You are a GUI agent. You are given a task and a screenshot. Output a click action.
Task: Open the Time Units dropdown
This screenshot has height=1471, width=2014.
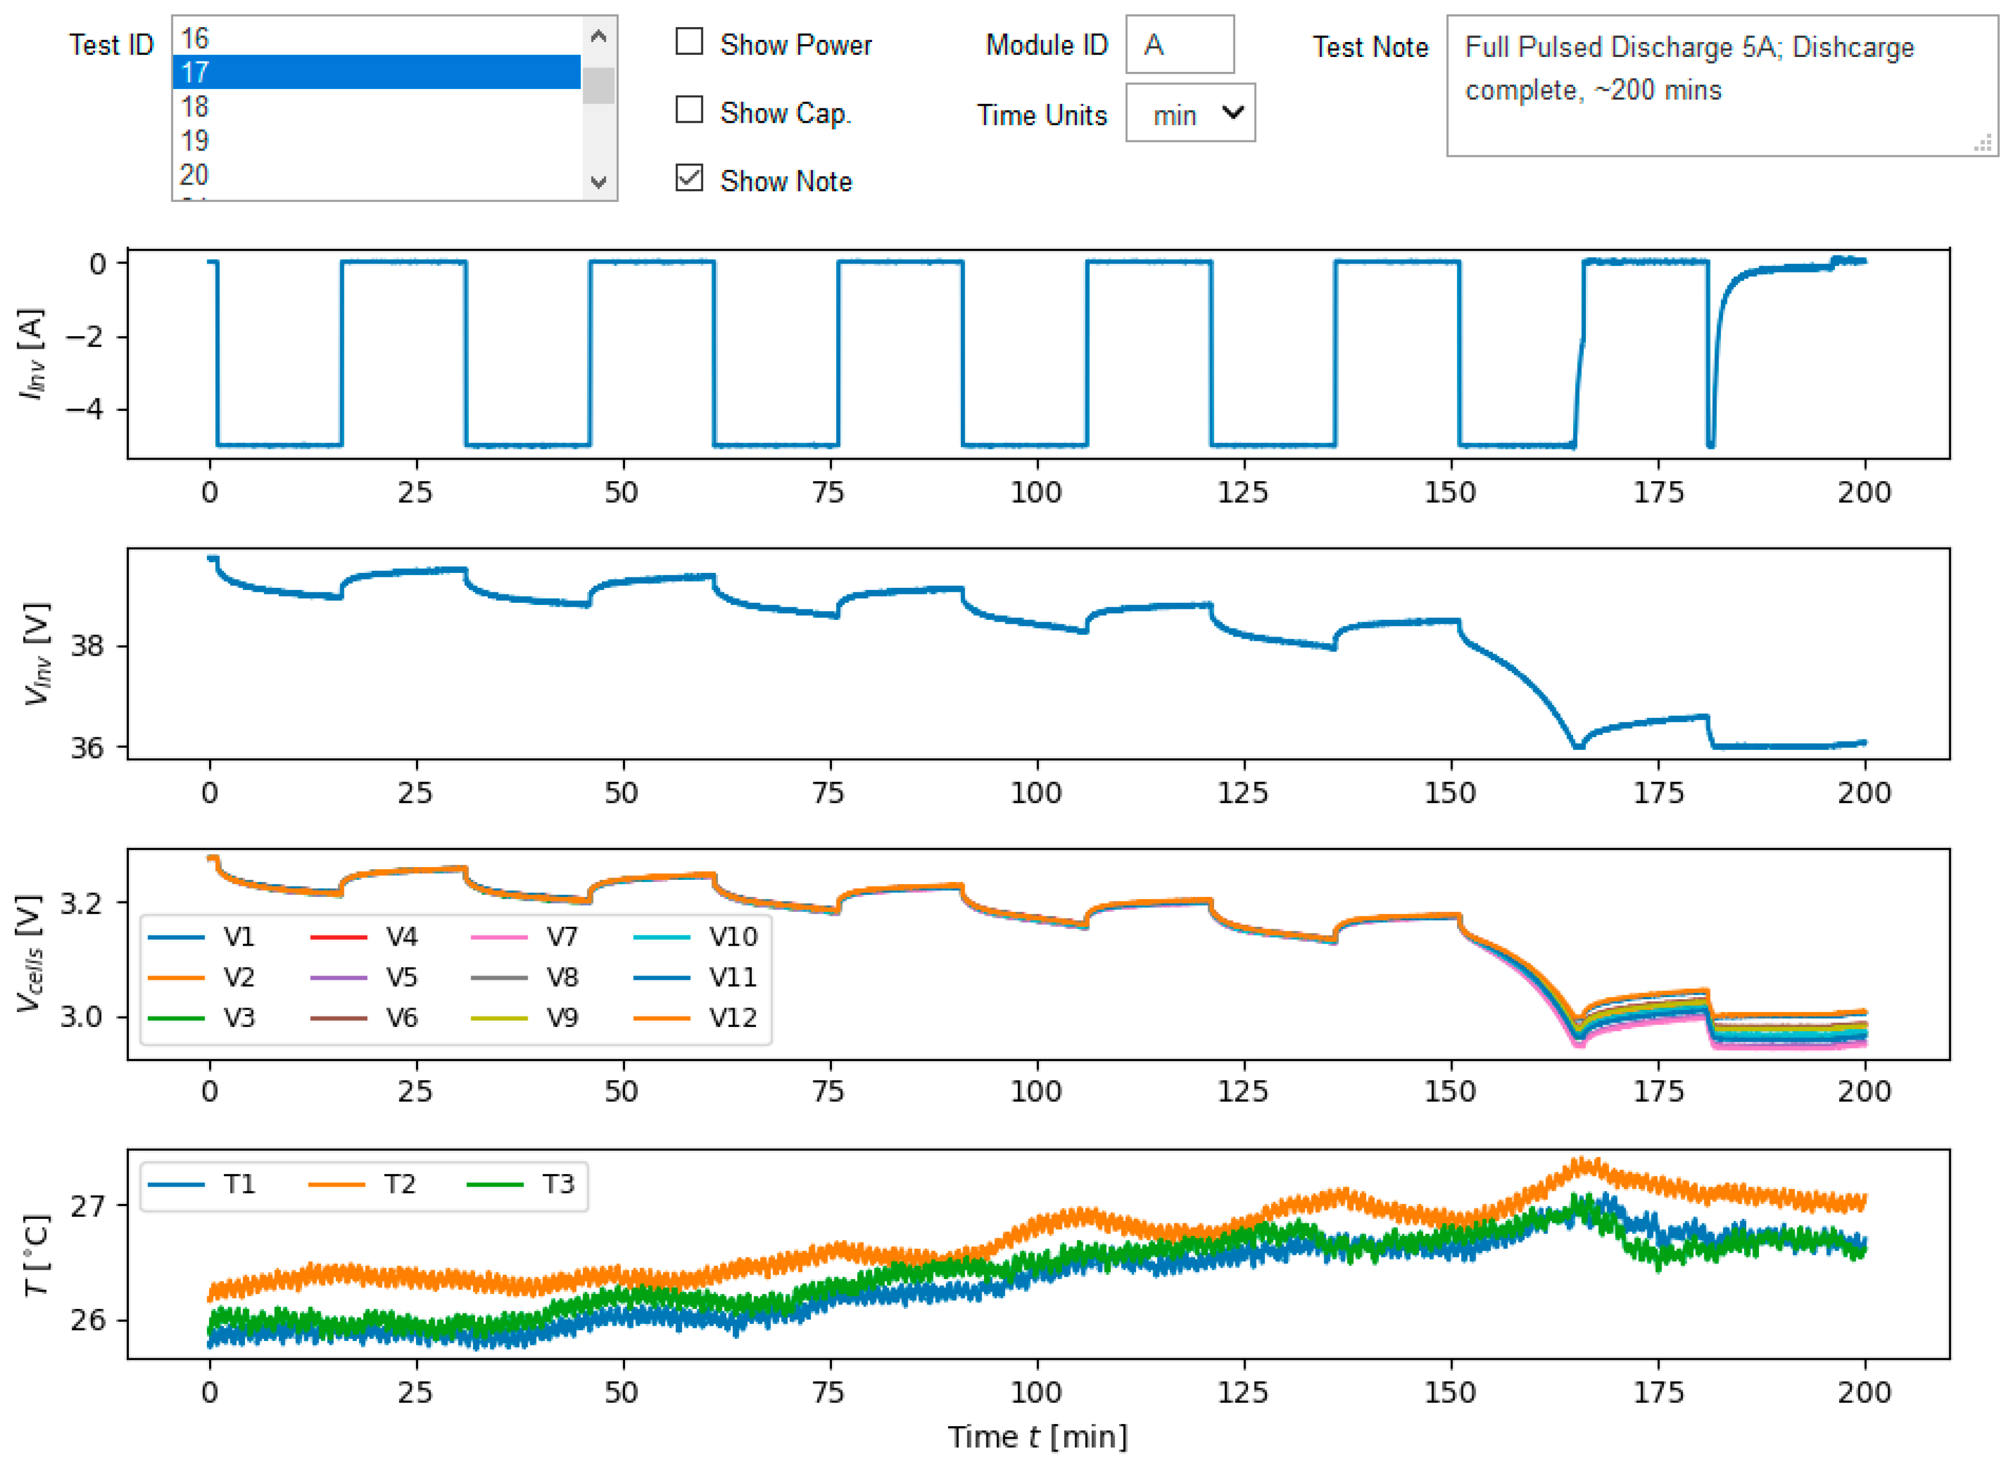point(1190,113)
